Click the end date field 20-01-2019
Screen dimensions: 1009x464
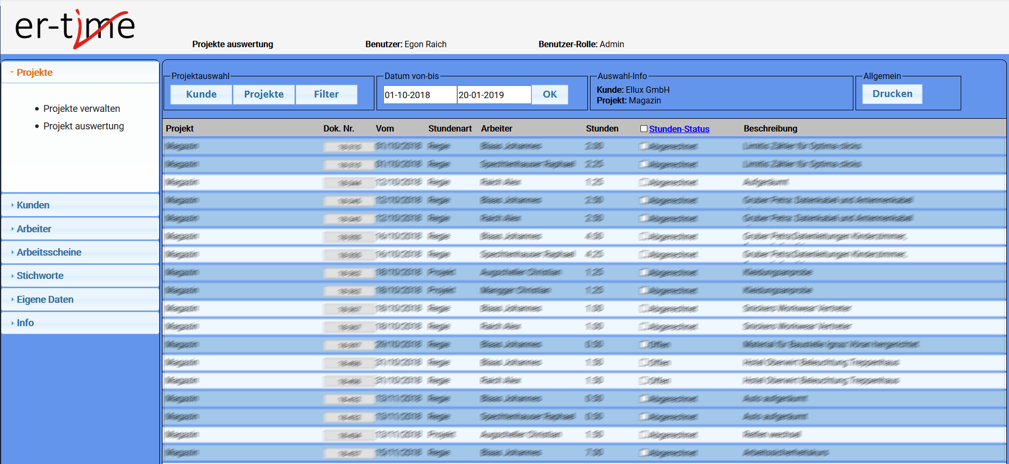(x=493, y=95)
